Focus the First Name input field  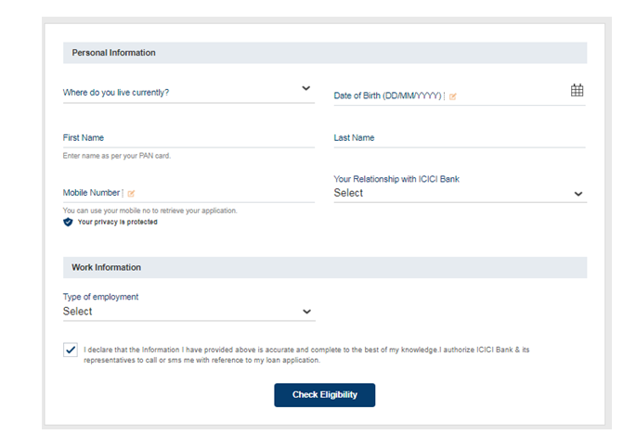tap(188, 138)
